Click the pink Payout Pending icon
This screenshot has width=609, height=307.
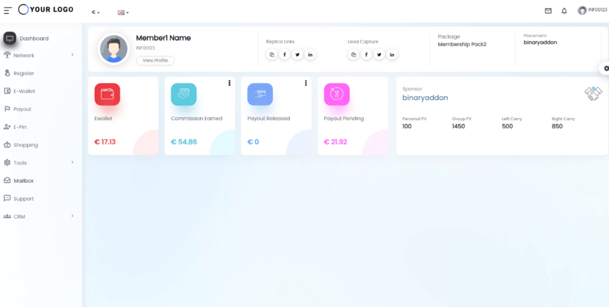(x=337, y=95)
